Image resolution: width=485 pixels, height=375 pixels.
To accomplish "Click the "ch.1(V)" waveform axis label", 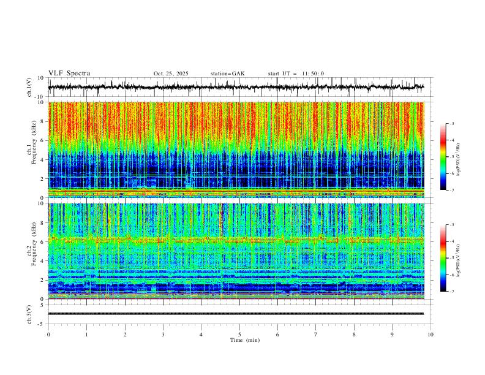I will click(29, 87).
